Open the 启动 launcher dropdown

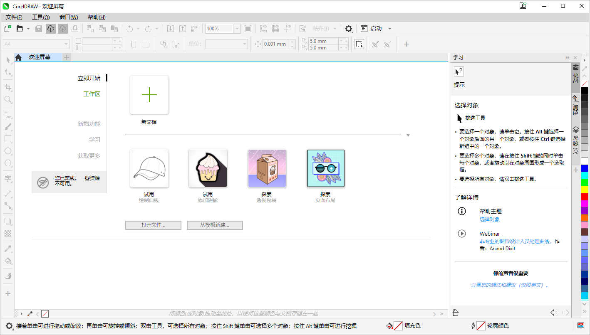coord(390,29)
